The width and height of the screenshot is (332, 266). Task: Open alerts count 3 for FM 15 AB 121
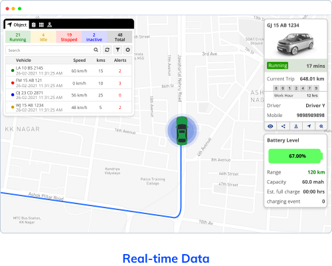tap(120, 83)
